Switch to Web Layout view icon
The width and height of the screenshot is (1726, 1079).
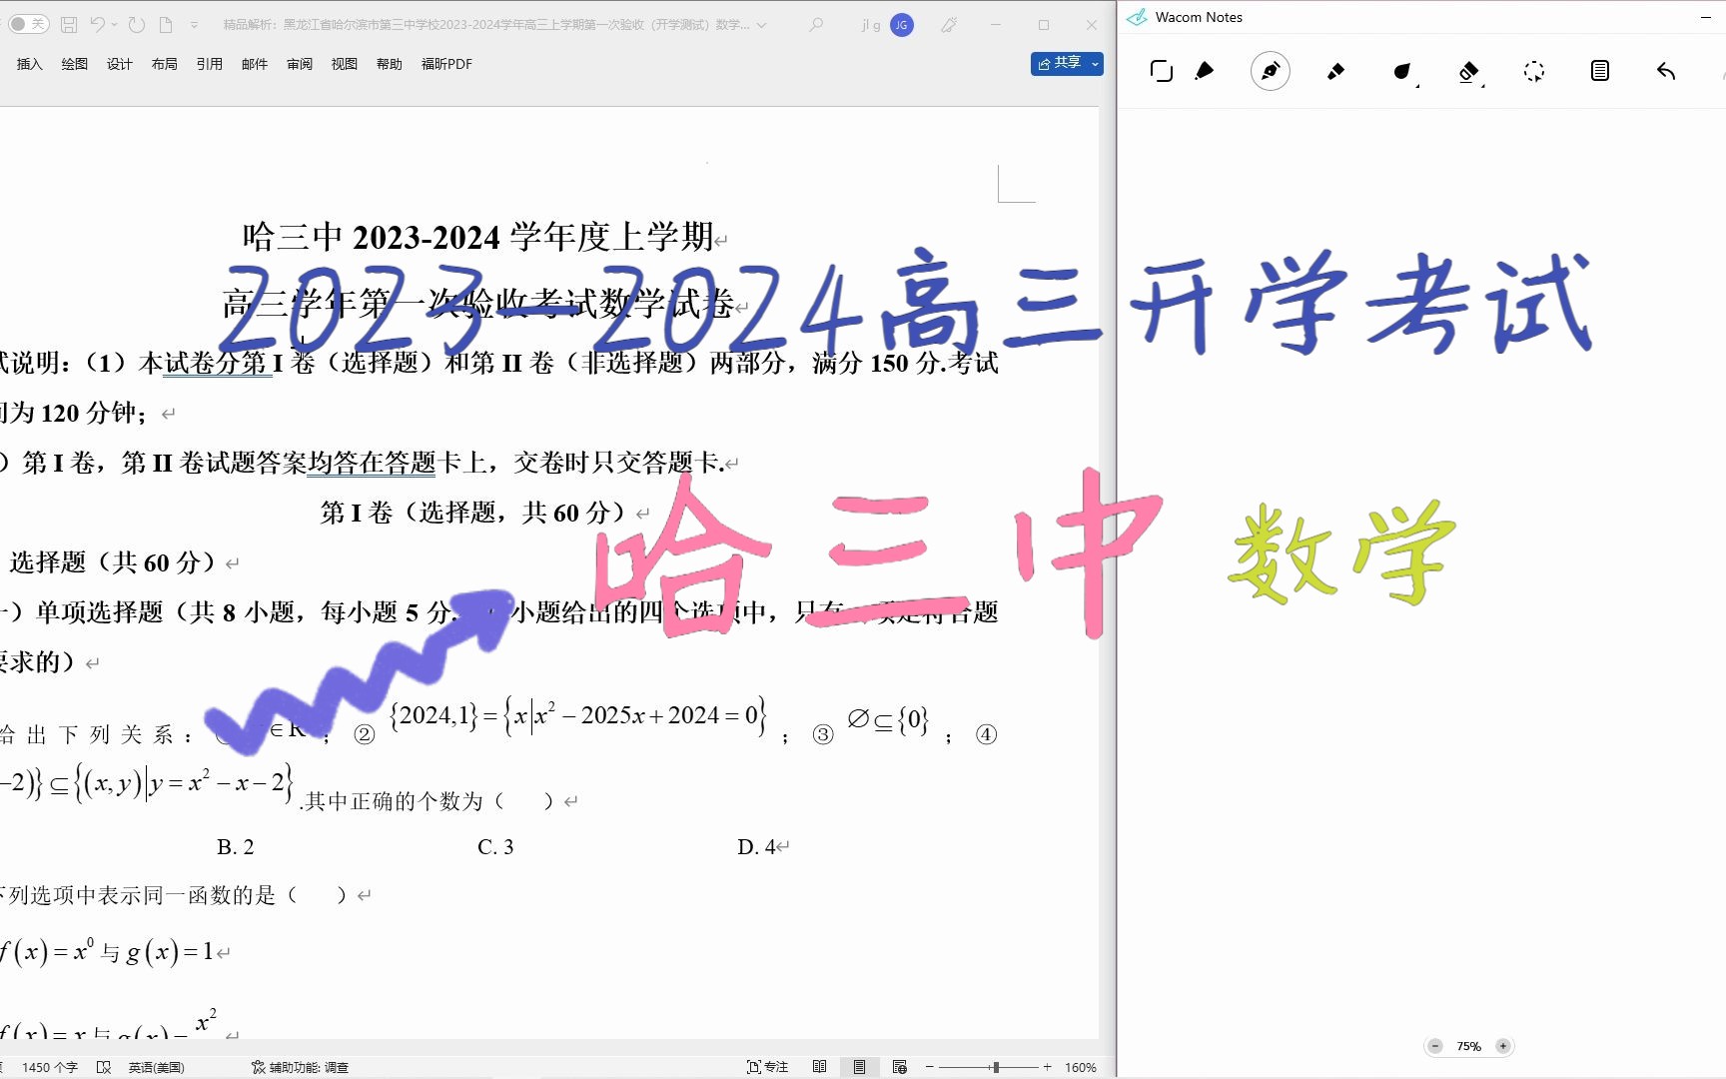[900, 1067]
